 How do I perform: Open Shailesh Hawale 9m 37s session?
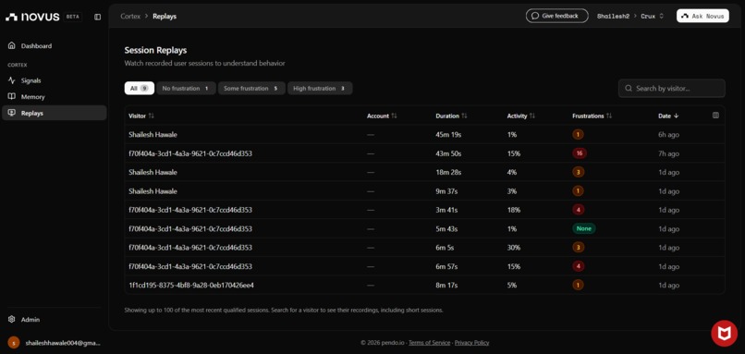425,191
